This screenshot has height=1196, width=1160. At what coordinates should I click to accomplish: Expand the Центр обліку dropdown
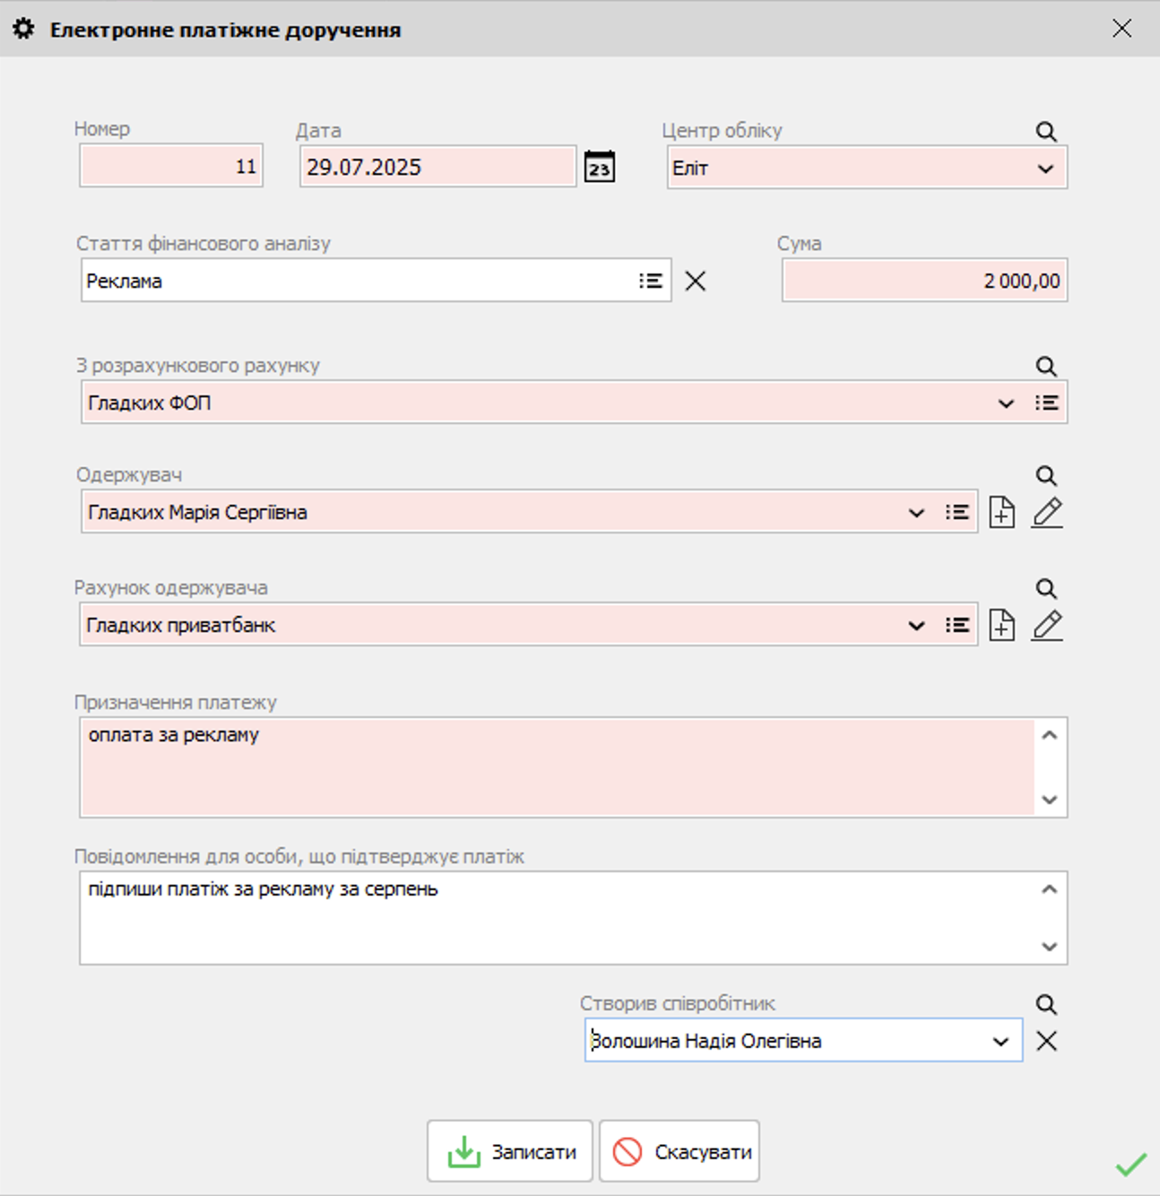[1046, 167]
